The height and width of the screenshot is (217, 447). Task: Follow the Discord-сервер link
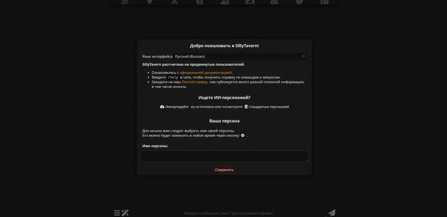point(195,82)
